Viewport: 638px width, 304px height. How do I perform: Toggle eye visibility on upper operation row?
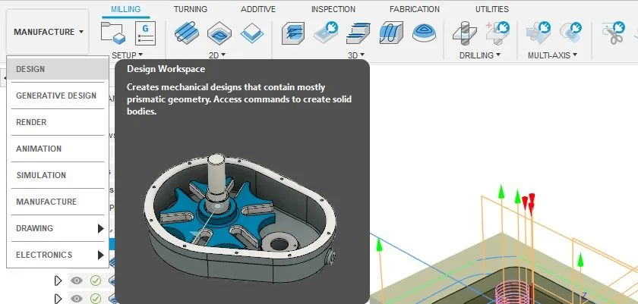[76, 280]
